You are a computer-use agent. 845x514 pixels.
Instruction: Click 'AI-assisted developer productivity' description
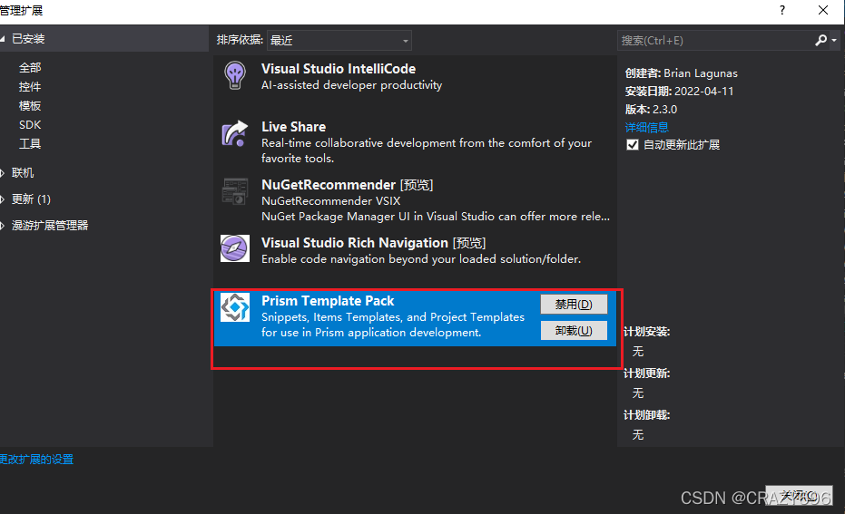point(351,85)
